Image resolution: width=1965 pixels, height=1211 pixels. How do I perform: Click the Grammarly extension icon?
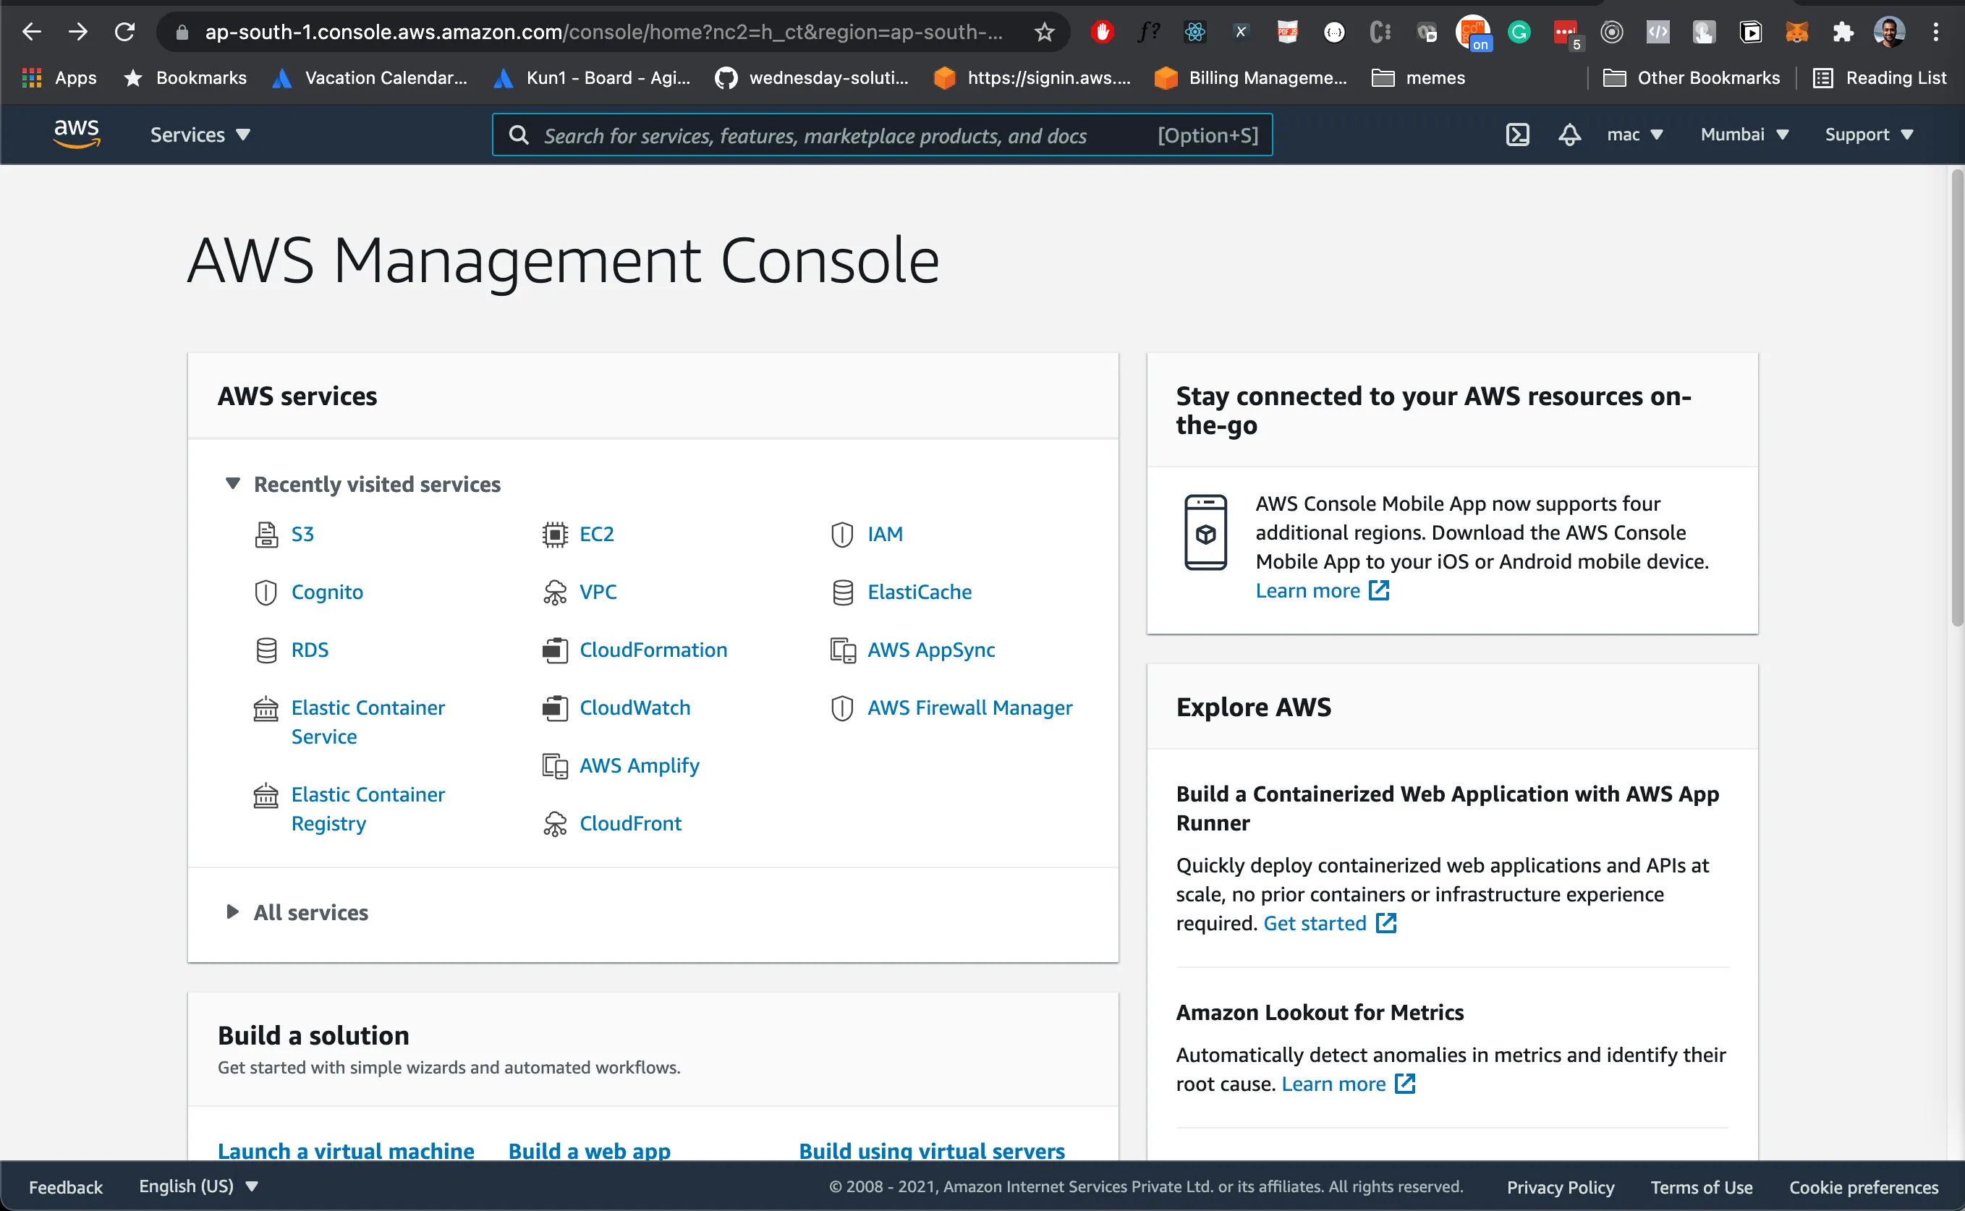click(1519, 32)
